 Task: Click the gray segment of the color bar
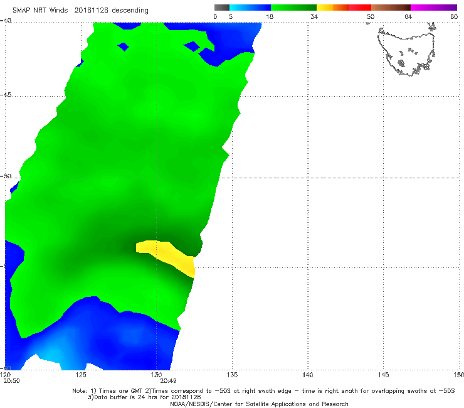click(221, 8)
